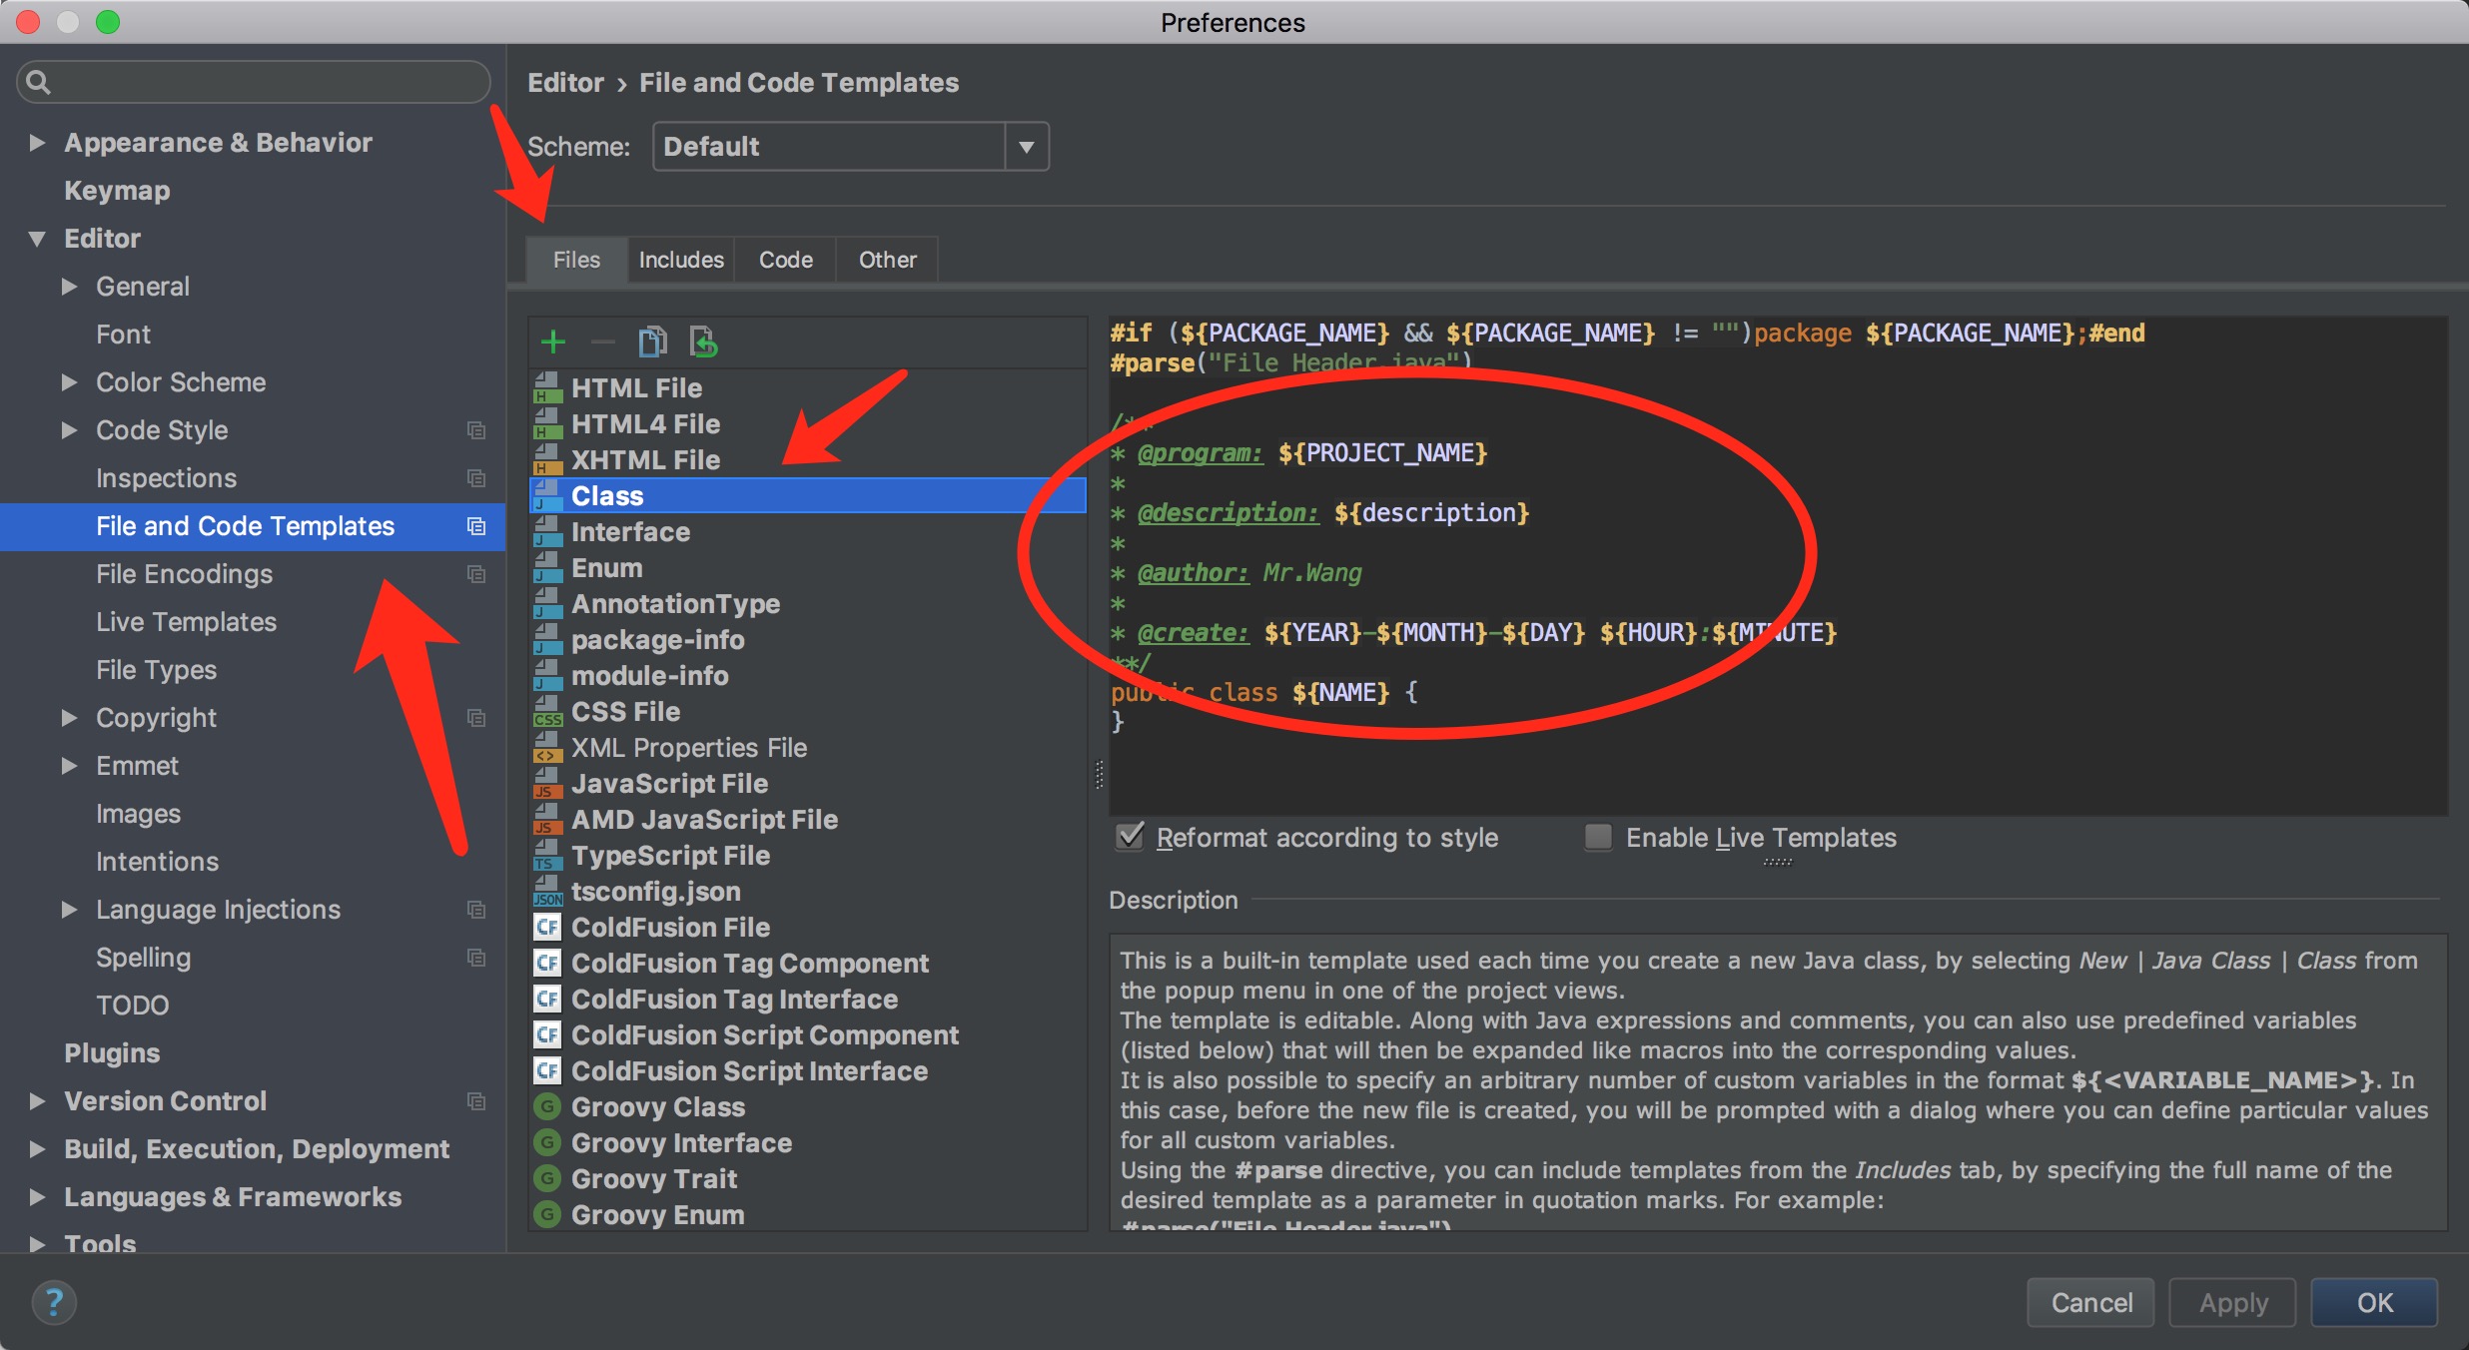The image size is (2469, 1350).
Task: Select the AnnotationType template item
Action: click(x=675, y=603)
